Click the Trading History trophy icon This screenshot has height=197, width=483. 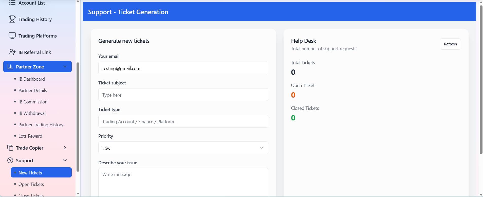[x=12, y=19]
